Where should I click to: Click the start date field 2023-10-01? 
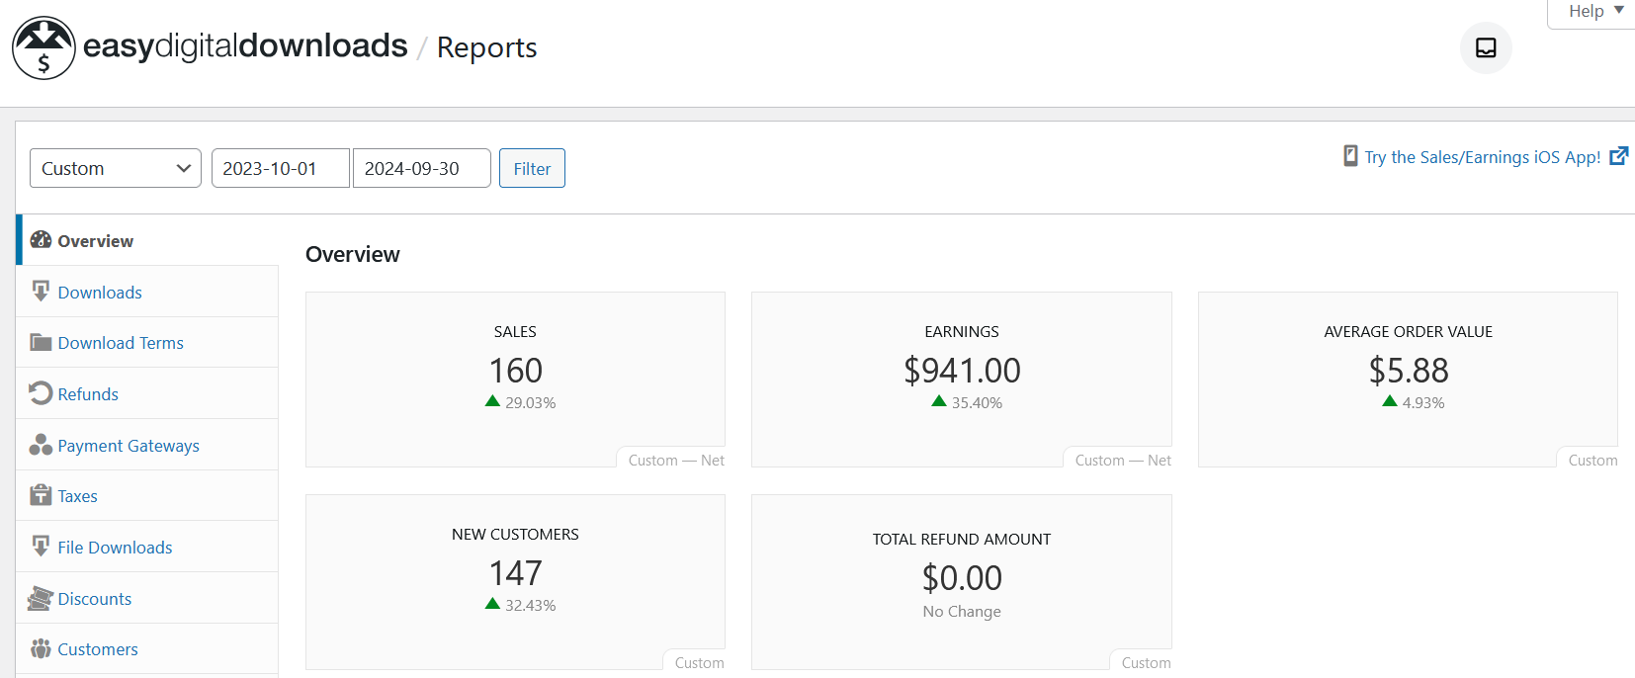coord(280,168)
